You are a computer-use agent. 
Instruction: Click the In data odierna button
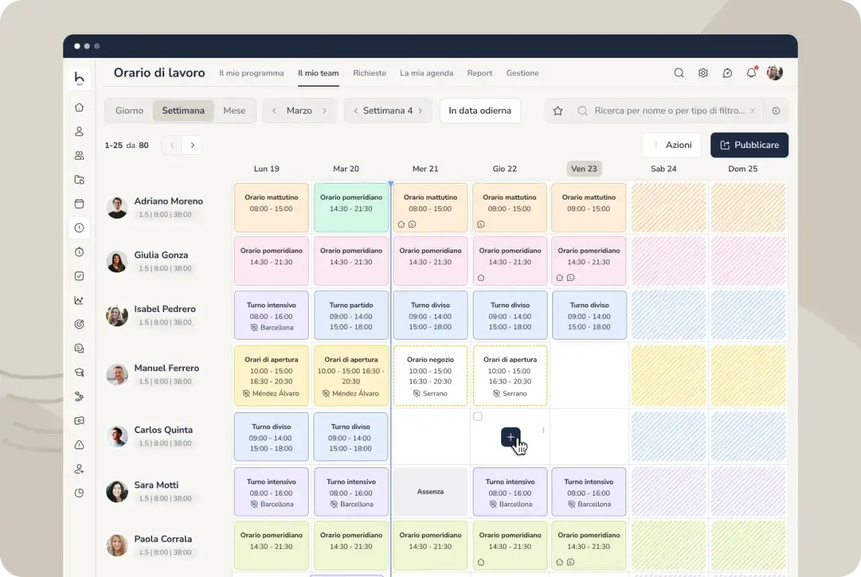[480, 111]
